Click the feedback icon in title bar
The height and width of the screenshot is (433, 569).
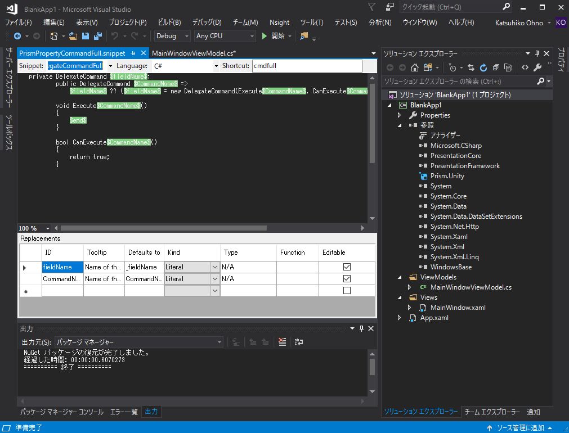[x=389, y=7]
